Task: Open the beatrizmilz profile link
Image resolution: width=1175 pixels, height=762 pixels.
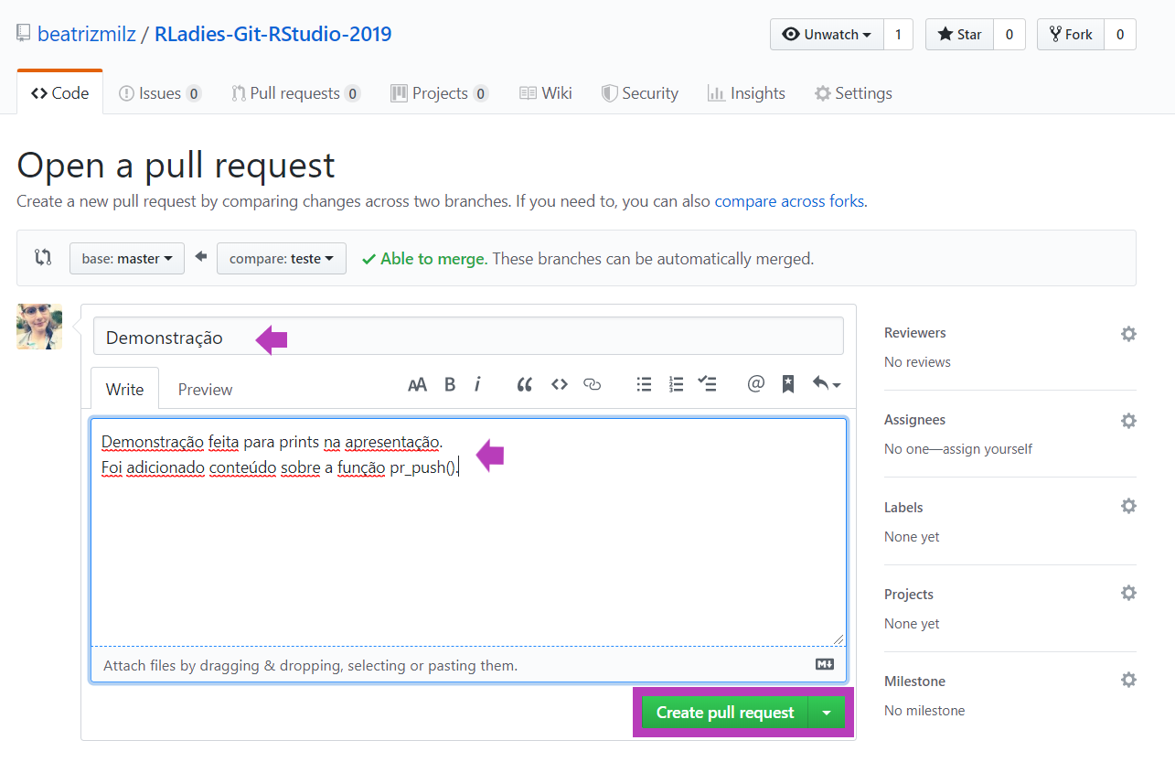Action: point(87,35)
